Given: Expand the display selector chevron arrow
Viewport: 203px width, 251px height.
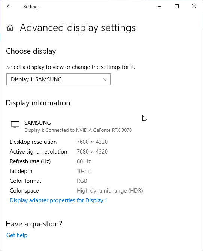Looking at the screenshot, I should pos(105,79).
